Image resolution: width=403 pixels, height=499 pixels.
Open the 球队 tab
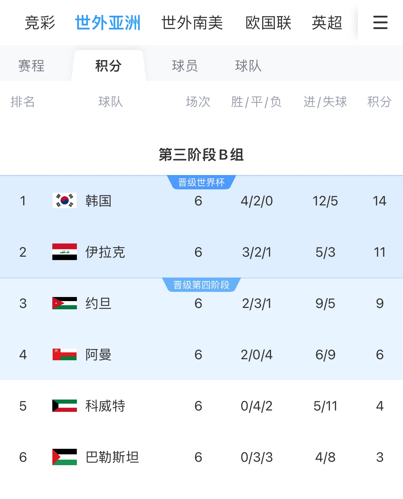coord(248,66)
